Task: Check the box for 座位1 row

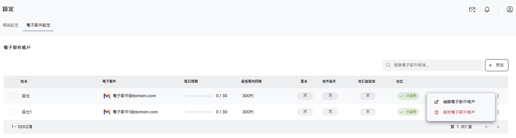Action: (x=14, y=112)
